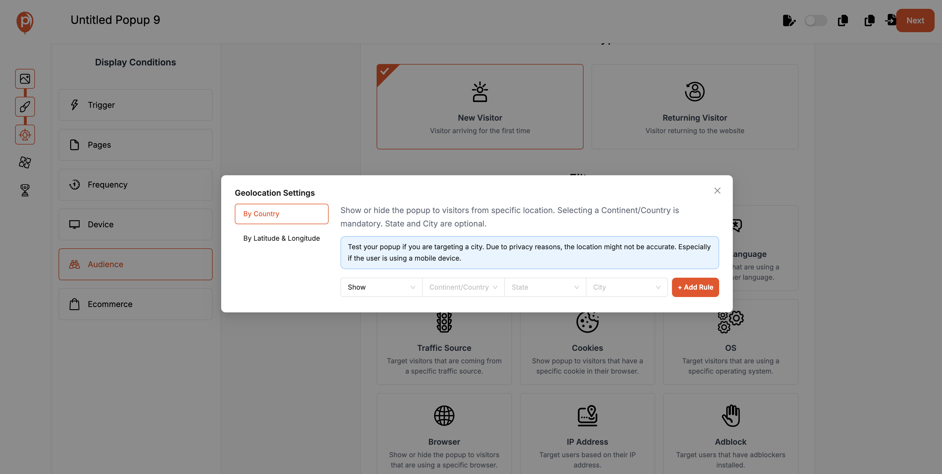Screen dimensions: 942x474
Task: Open the City dropdown
Action: (x=626, y=287)
